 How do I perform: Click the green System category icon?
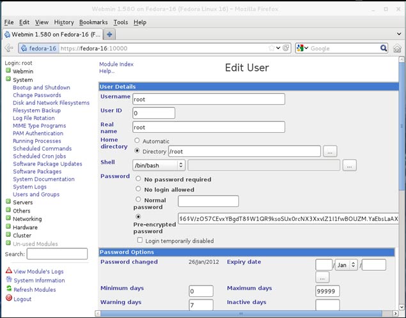[8, 79]
